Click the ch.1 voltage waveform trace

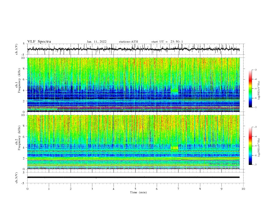133,49
